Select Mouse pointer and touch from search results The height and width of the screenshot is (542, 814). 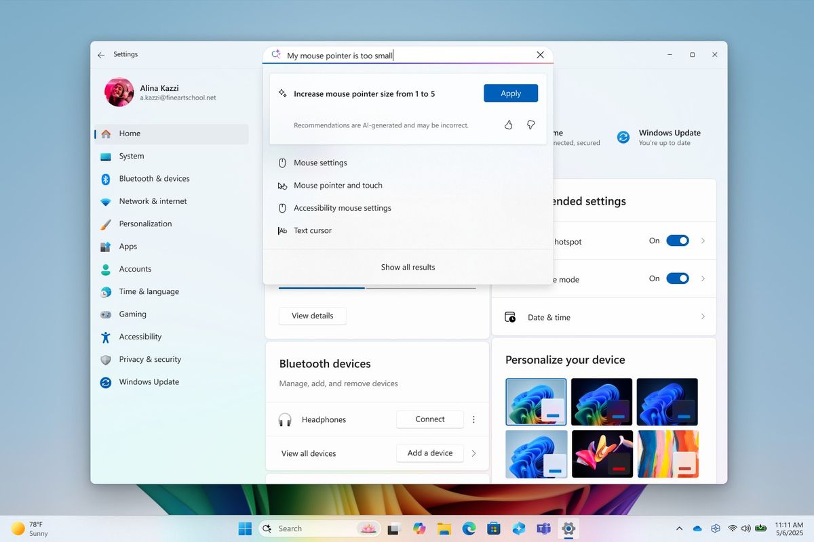click(x=337, y=185)
